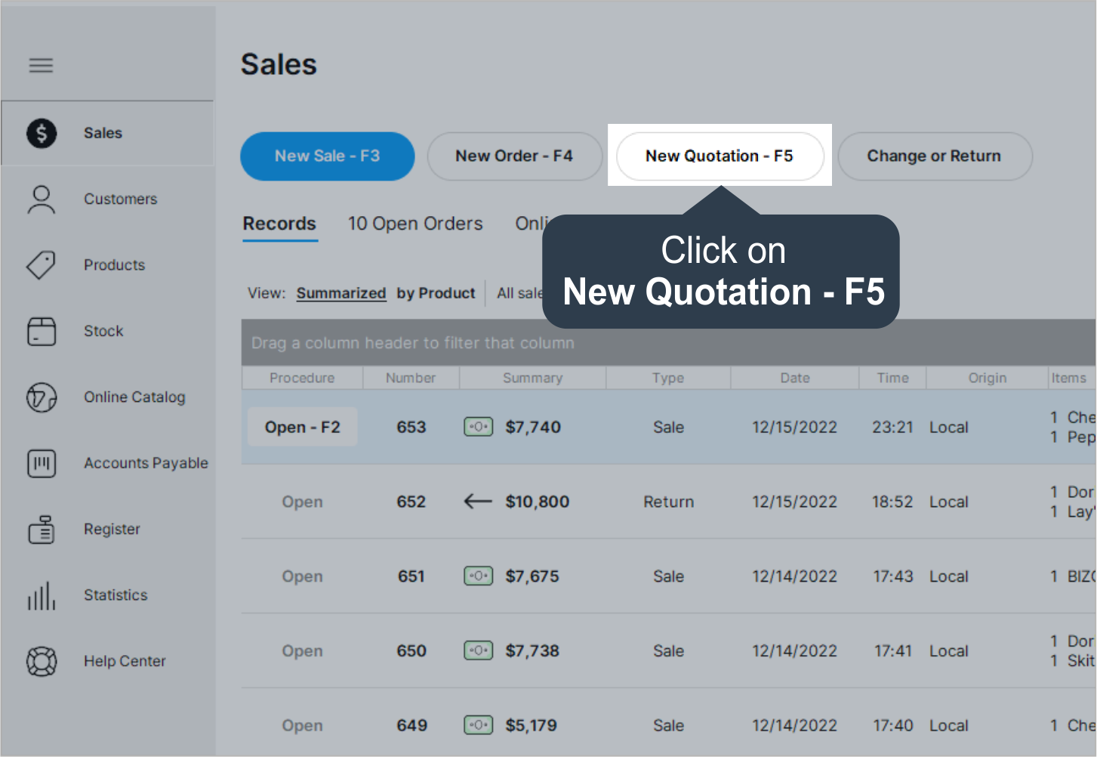Click the Sales dollar sign icon
This screenshot has height=757, width=1097.
click(x=42, y=134)
